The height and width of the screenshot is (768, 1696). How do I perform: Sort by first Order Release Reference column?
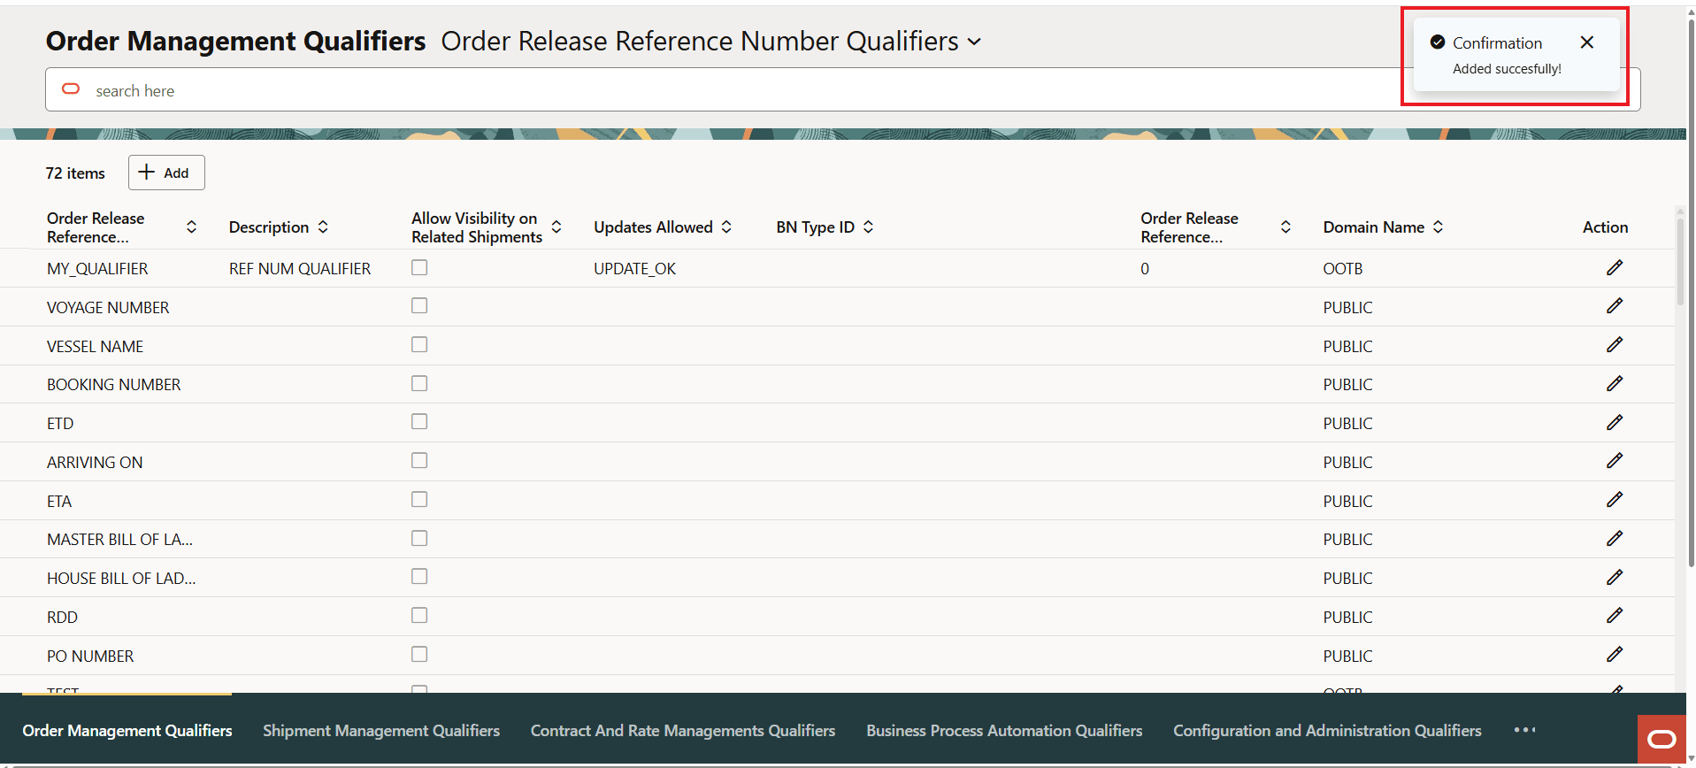[x=191, y=227]
